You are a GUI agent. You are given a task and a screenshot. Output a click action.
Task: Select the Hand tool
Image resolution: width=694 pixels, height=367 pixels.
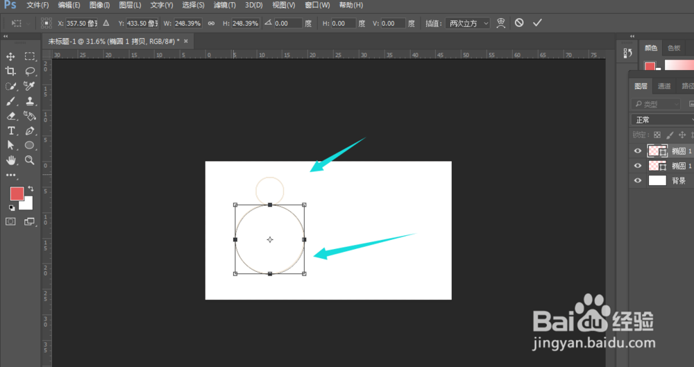10,160
